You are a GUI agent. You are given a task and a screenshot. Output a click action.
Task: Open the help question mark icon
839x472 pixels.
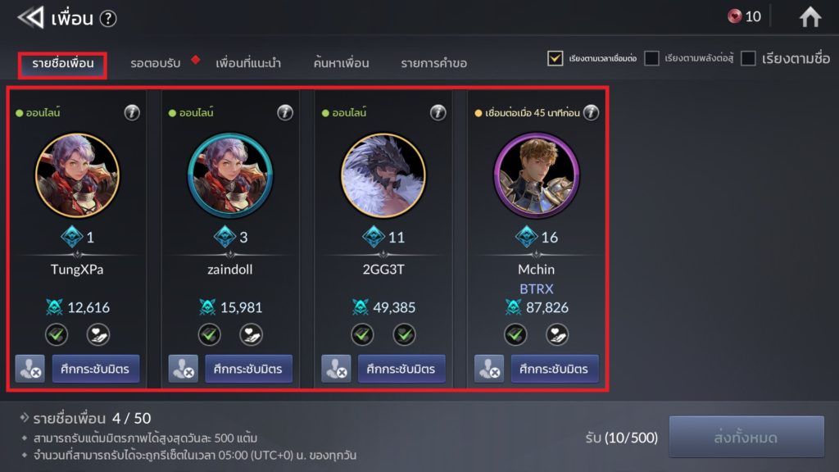pos(108,19)
